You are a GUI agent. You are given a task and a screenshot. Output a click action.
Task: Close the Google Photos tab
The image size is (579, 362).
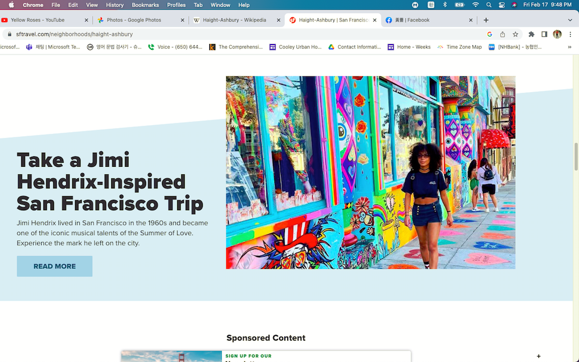point(182,20)
